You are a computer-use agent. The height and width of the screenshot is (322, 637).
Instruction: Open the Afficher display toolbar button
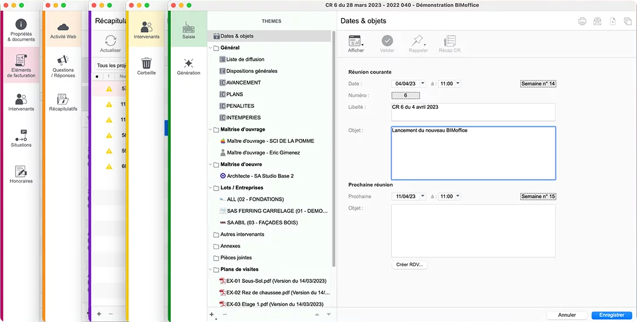(x=356, y=42)
